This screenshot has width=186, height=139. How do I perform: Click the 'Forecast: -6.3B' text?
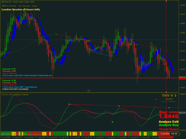tap(9, 81)
